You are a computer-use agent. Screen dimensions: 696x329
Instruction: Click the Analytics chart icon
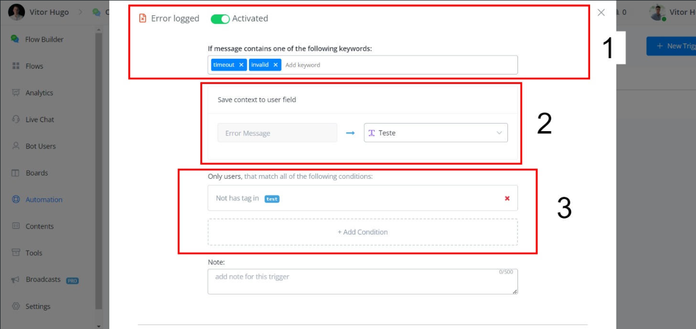(x=15, y=93)
